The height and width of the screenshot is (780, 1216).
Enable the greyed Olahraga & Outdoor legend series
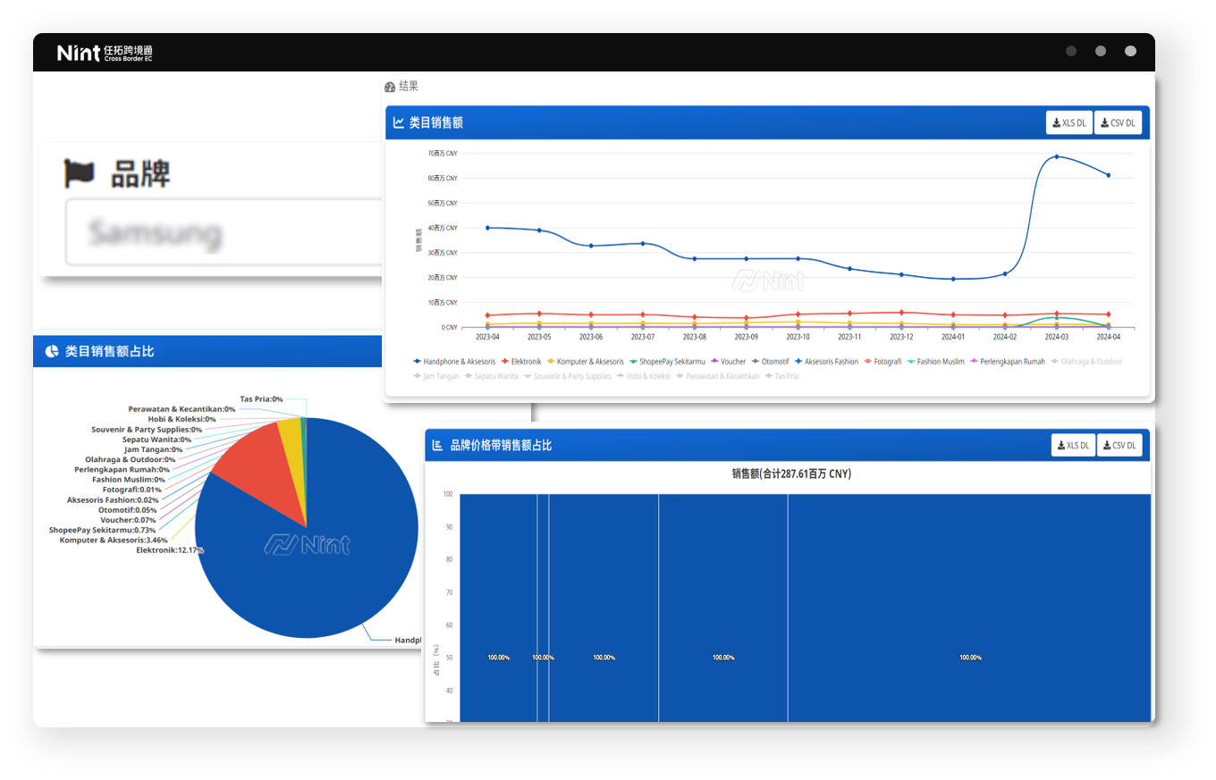[x=1086, y=361]
